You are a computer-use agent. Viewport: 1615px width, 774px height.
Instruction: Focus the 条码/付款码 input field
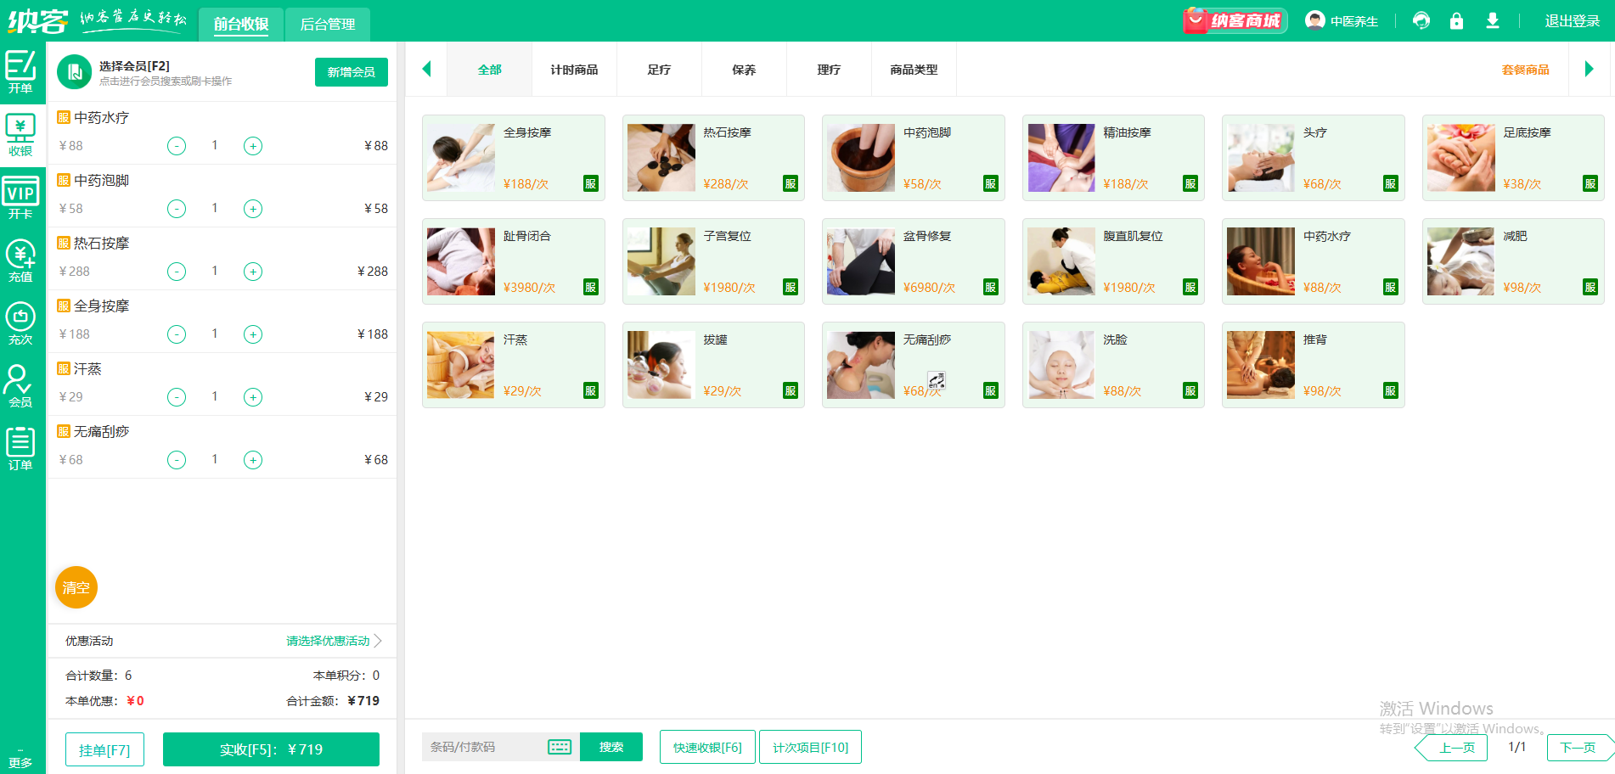pos(486,747)
